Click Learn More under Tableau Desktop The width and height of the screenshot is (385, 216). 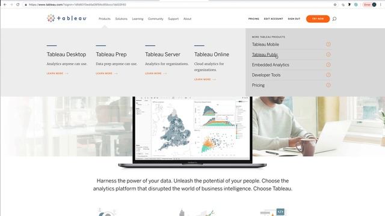[x=58, y=73]
